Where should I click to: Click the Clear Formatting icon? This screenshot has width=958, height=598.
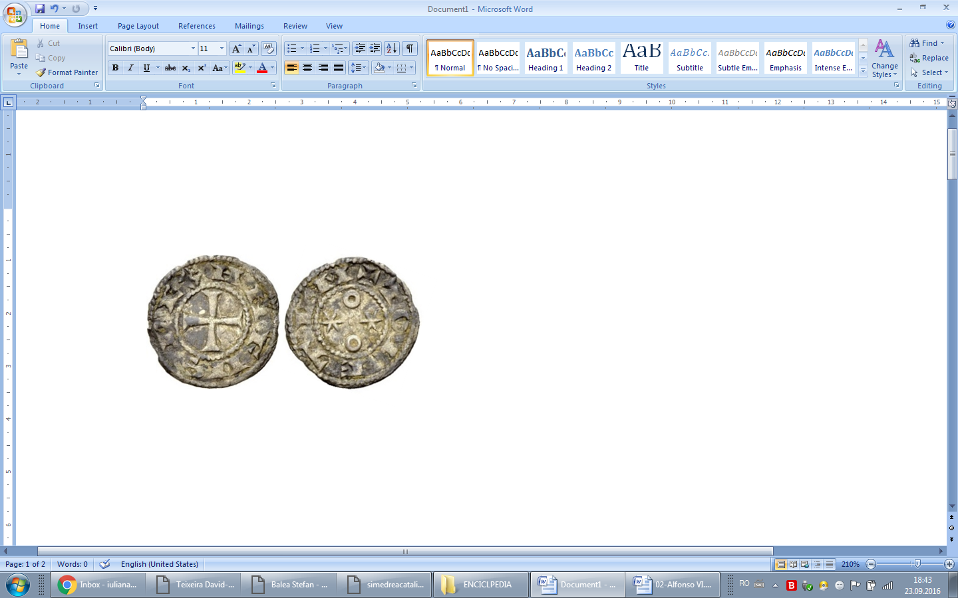[269, 49]
